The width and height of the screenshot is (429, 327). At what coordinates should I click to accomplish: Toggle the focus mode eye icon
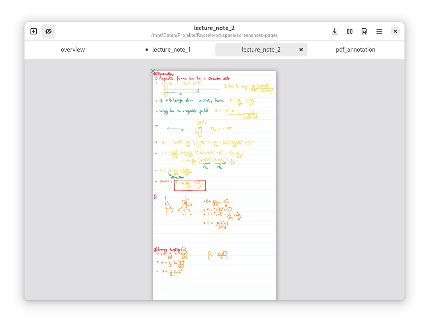coord(49,31)
